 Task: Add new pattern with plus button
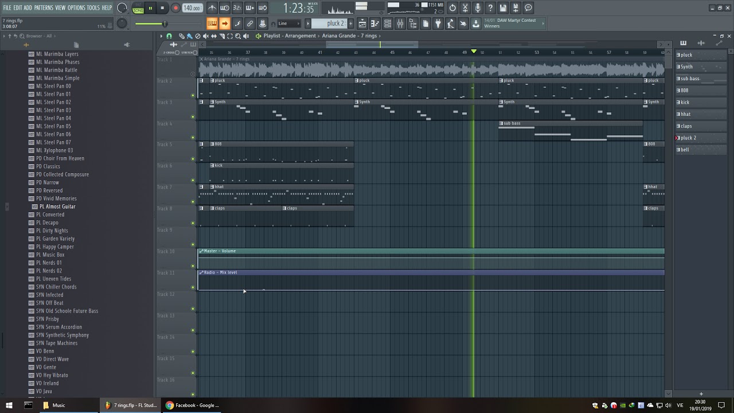[350, 24]
